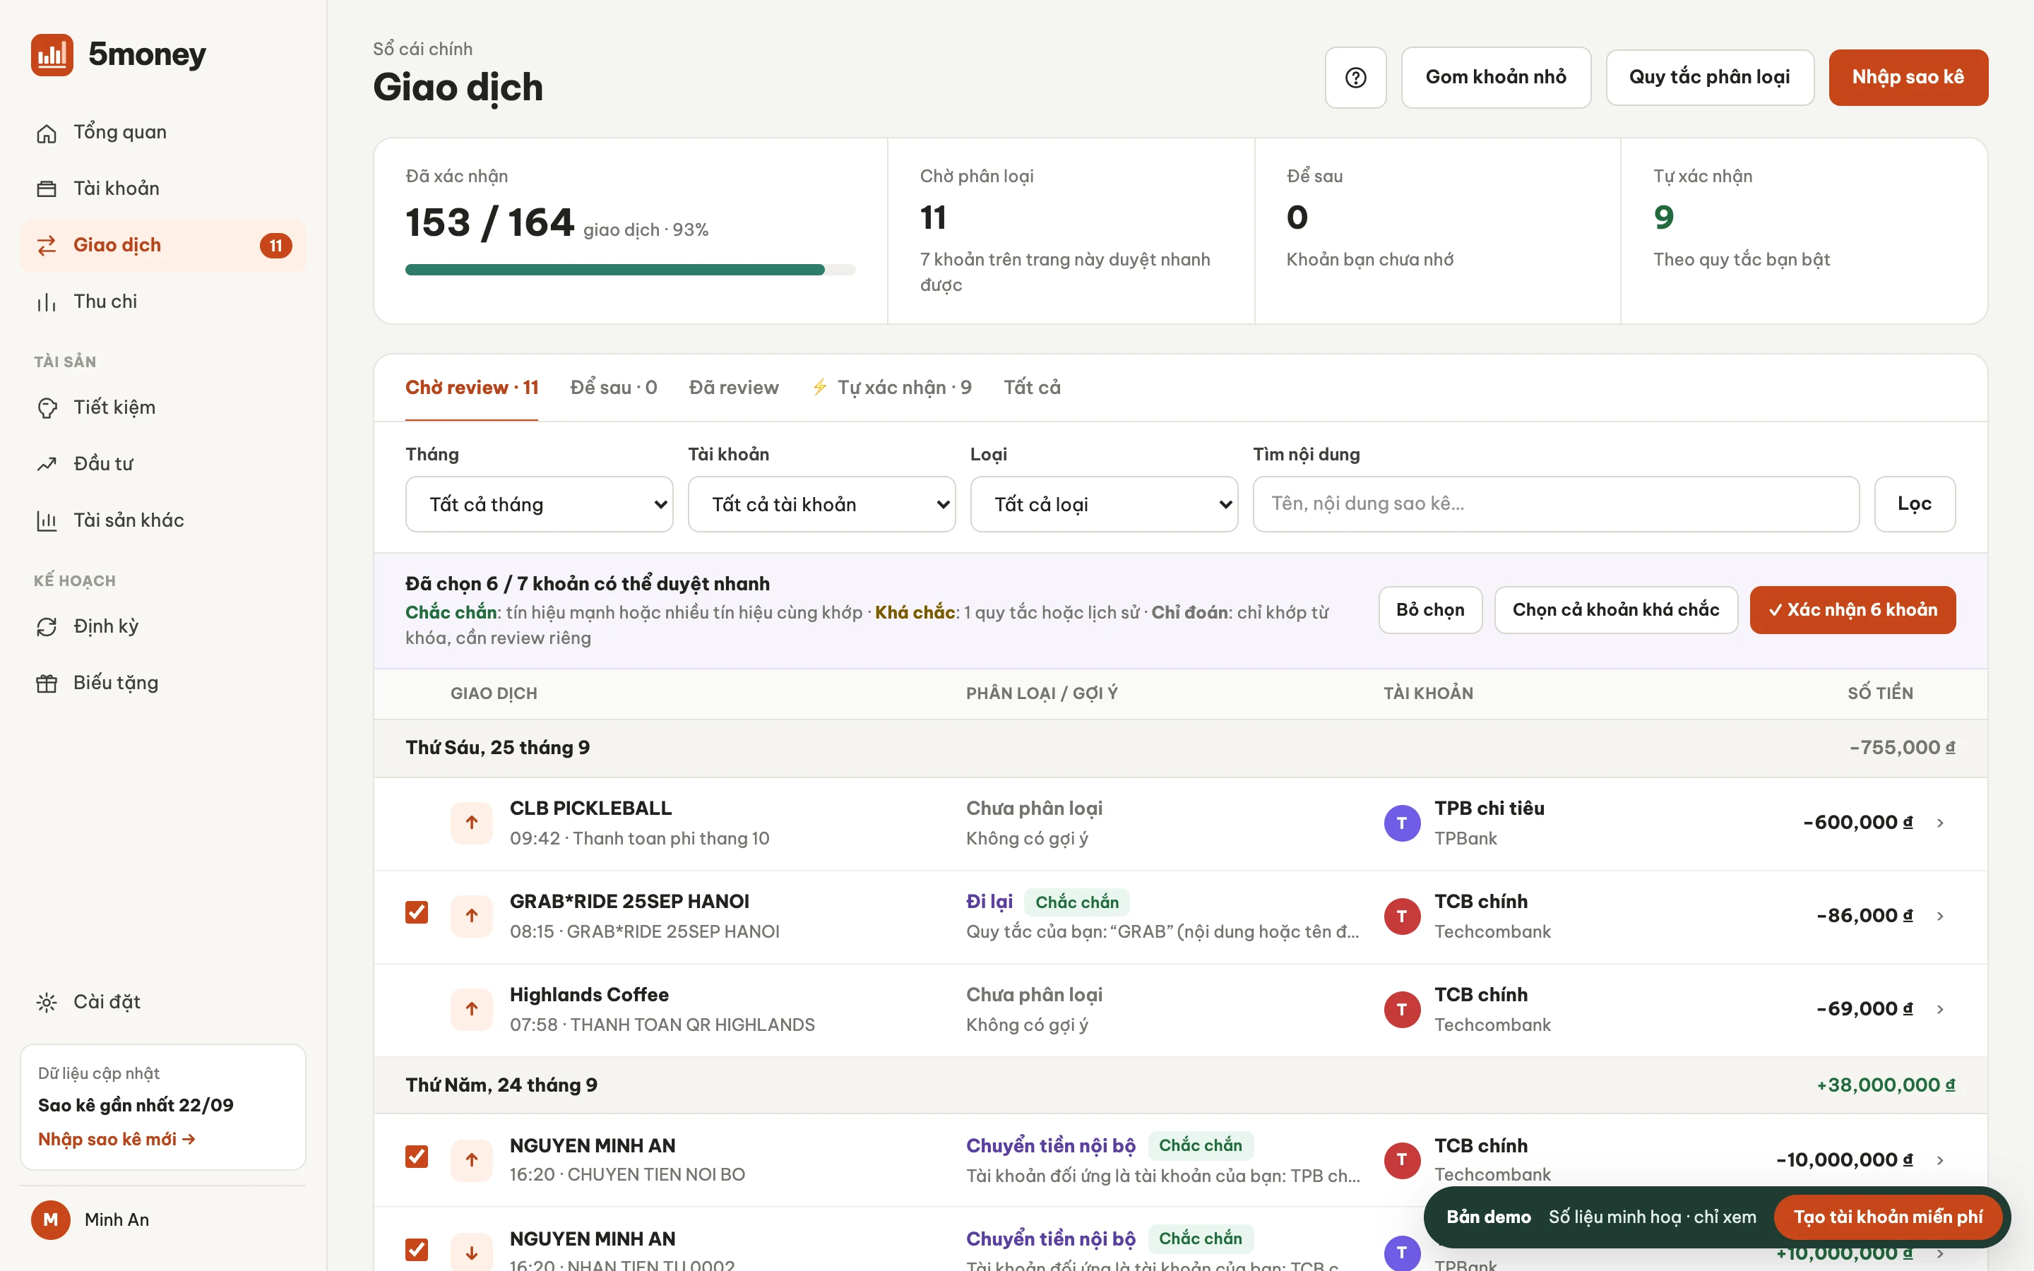Screen dimensions: 2034x1271
Task: Open Tổng quan home icon in sidebar
Action: [47, 133]
